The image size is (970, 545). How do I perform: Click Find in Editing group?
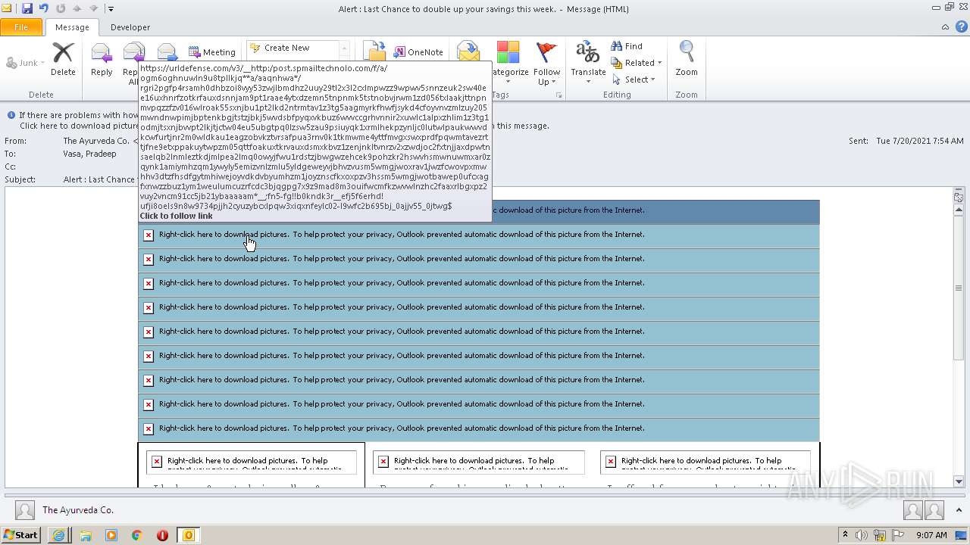point(627,46)
